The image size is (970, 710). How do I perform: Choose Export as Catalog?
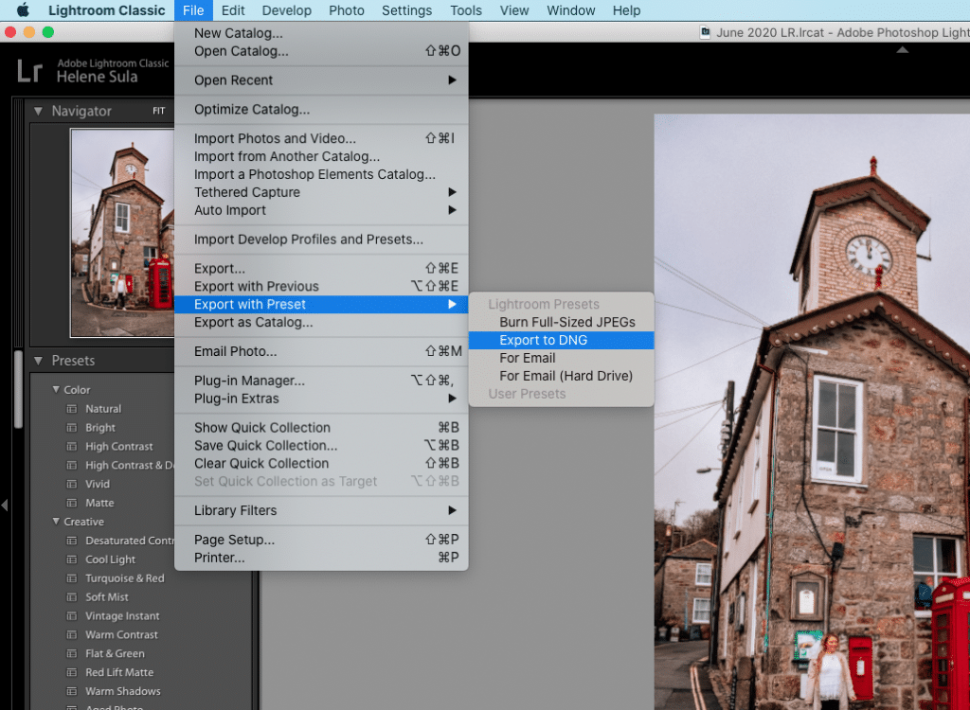pos(321,322)
